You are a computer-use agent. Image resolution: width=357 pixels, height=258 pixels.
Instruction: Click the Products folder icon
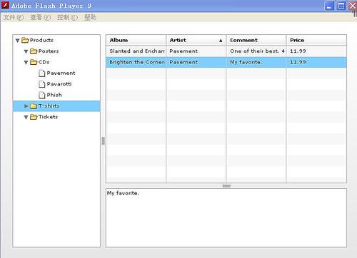[25, 40]
